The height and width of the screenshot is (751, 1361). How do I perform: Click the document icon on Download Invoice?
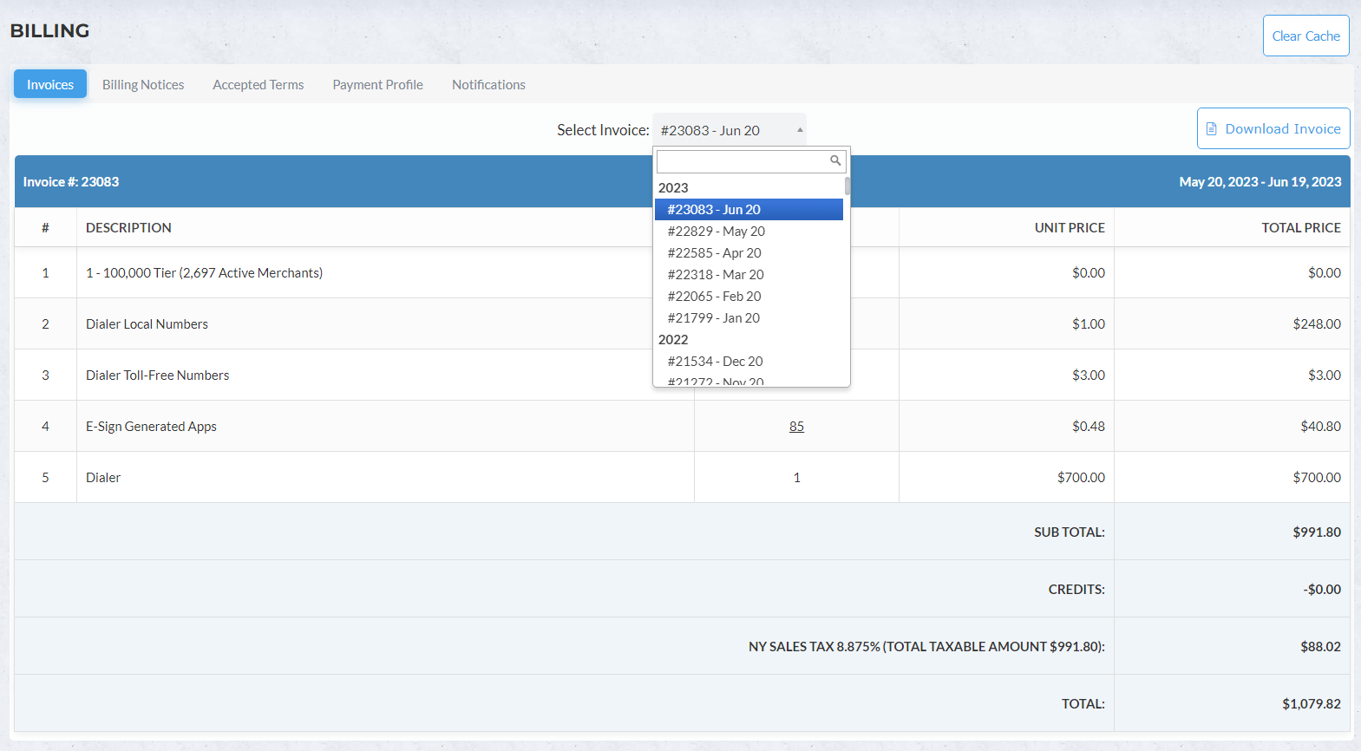[x=1212, y=129]
